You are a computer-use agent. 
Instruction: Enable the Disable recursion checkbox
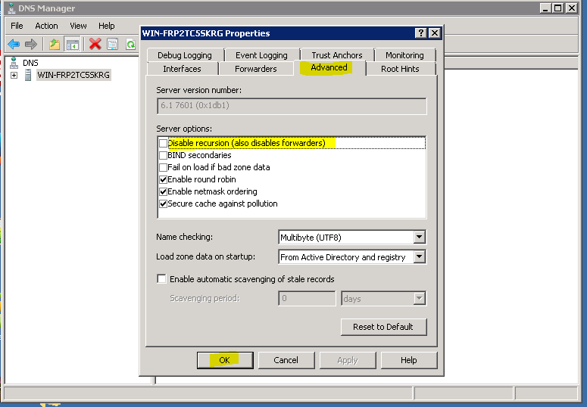click(x=163, y=143)
